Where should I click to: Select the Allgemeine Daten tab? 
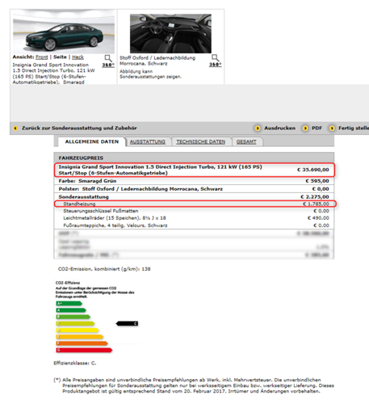coord(92,141)
